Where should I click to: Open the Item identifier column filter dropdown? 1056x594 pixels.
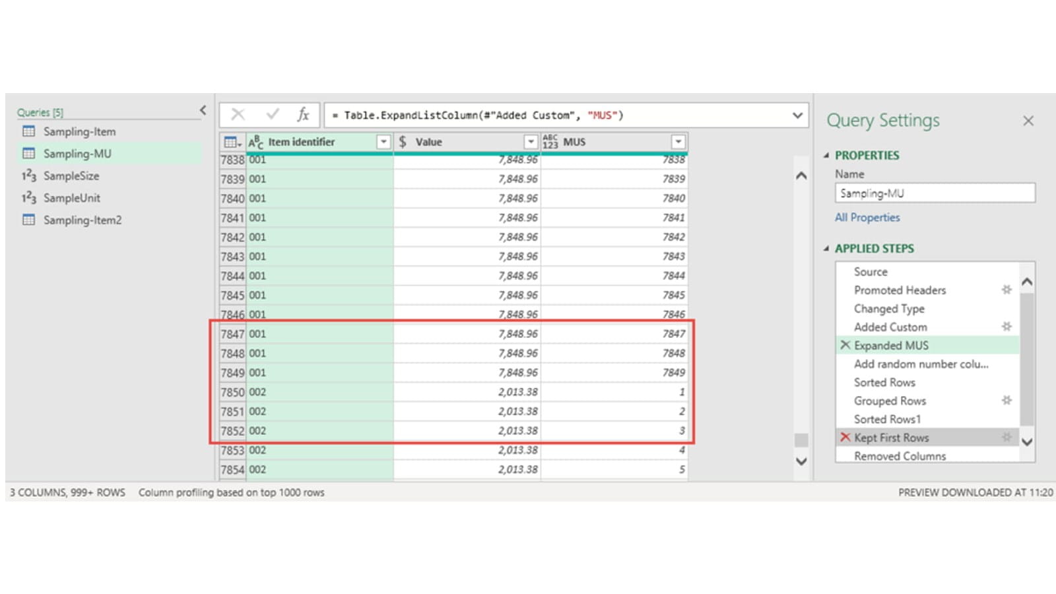383,142
